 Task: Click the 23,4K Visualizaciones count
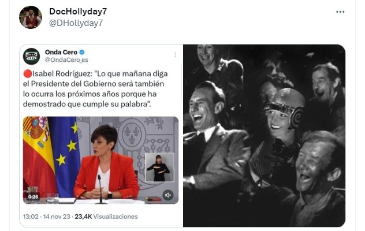(106, 217)
